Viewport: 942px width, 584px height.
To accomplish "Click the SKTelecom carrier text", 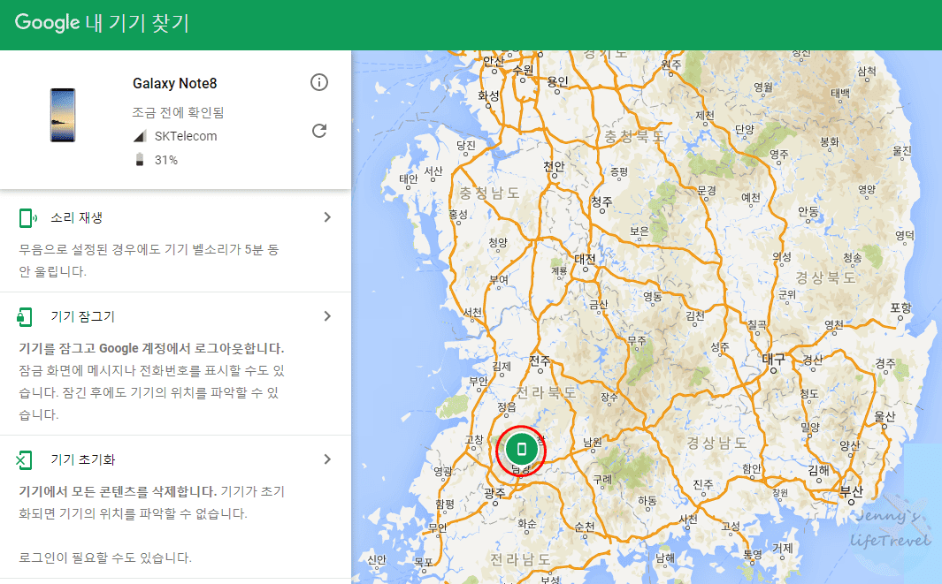I will (x=186, y=136).
